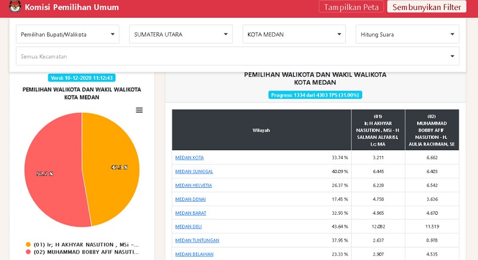
Task: Toggle orange legend marker for candidate 01
Action: pyautogui.click(x=28, y=244)
